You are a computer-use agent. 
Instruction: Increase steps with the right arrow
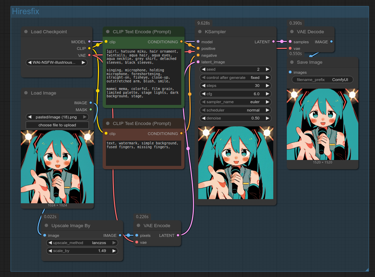[267, 86]
